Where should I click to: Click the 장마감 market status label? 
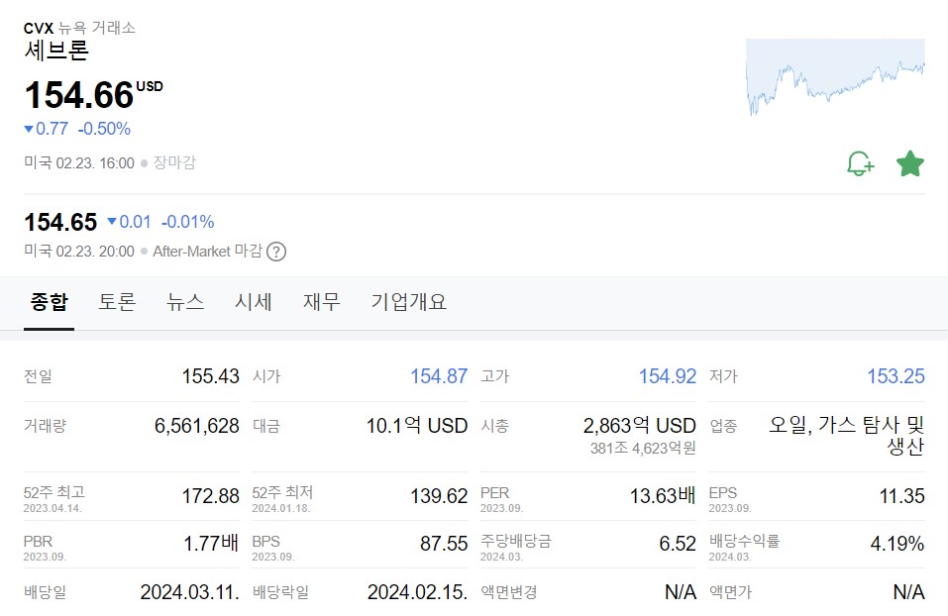pyautogui.click(x=174, y=162)
